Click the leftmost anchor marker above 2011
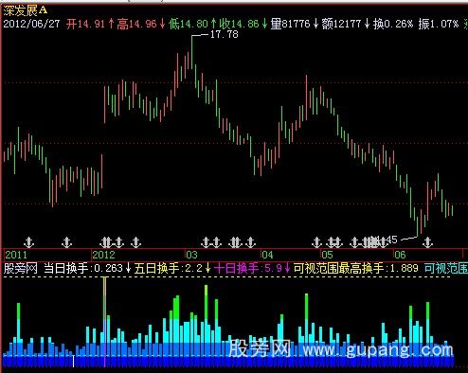This screenshot has height=373, width=468. 28,242
